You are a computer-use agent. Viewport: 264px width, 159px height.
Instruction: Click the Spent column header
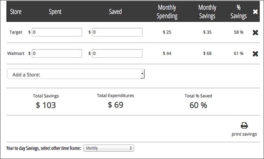point(55,11)
